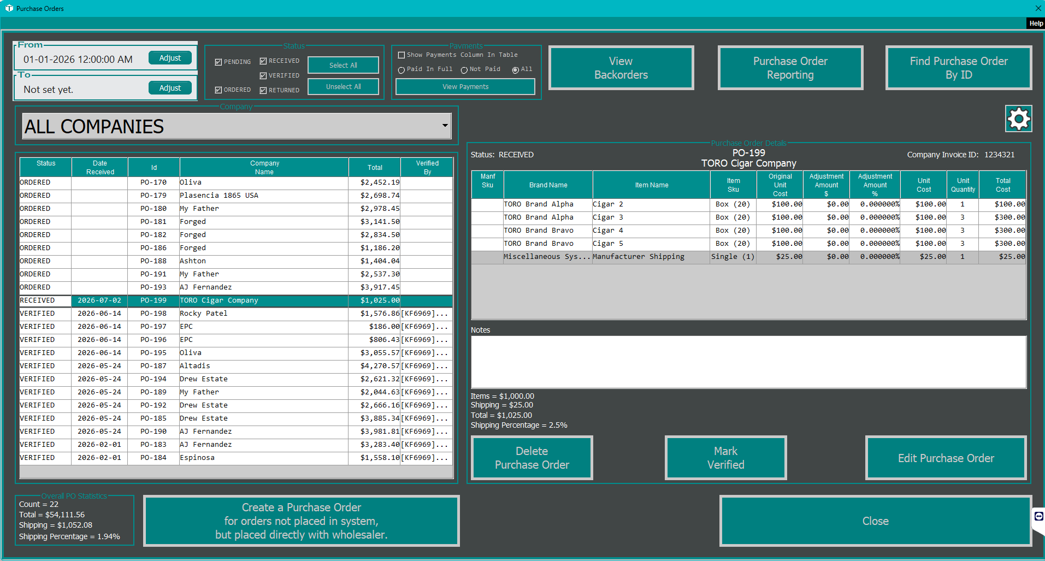Open settings with the gear icon
This screenshot has width=1045, height=561.
pyautogui.click(x=1018, y=119)
